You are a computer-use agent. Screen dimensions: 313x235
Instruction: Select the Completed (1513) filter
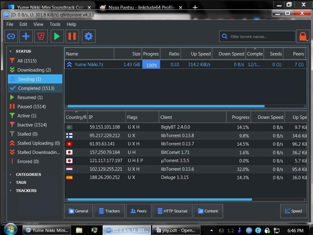click(35, 88)
